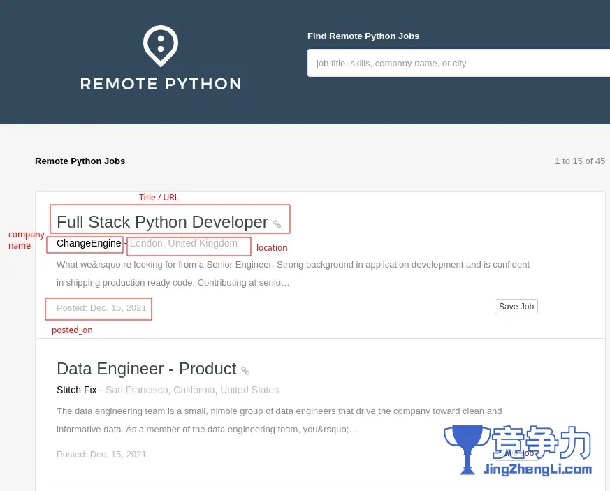Viewport: 610px width, 491px height.
Task: Click the 1 to 15 of 45 results count
Action: [x=580, y=161]
